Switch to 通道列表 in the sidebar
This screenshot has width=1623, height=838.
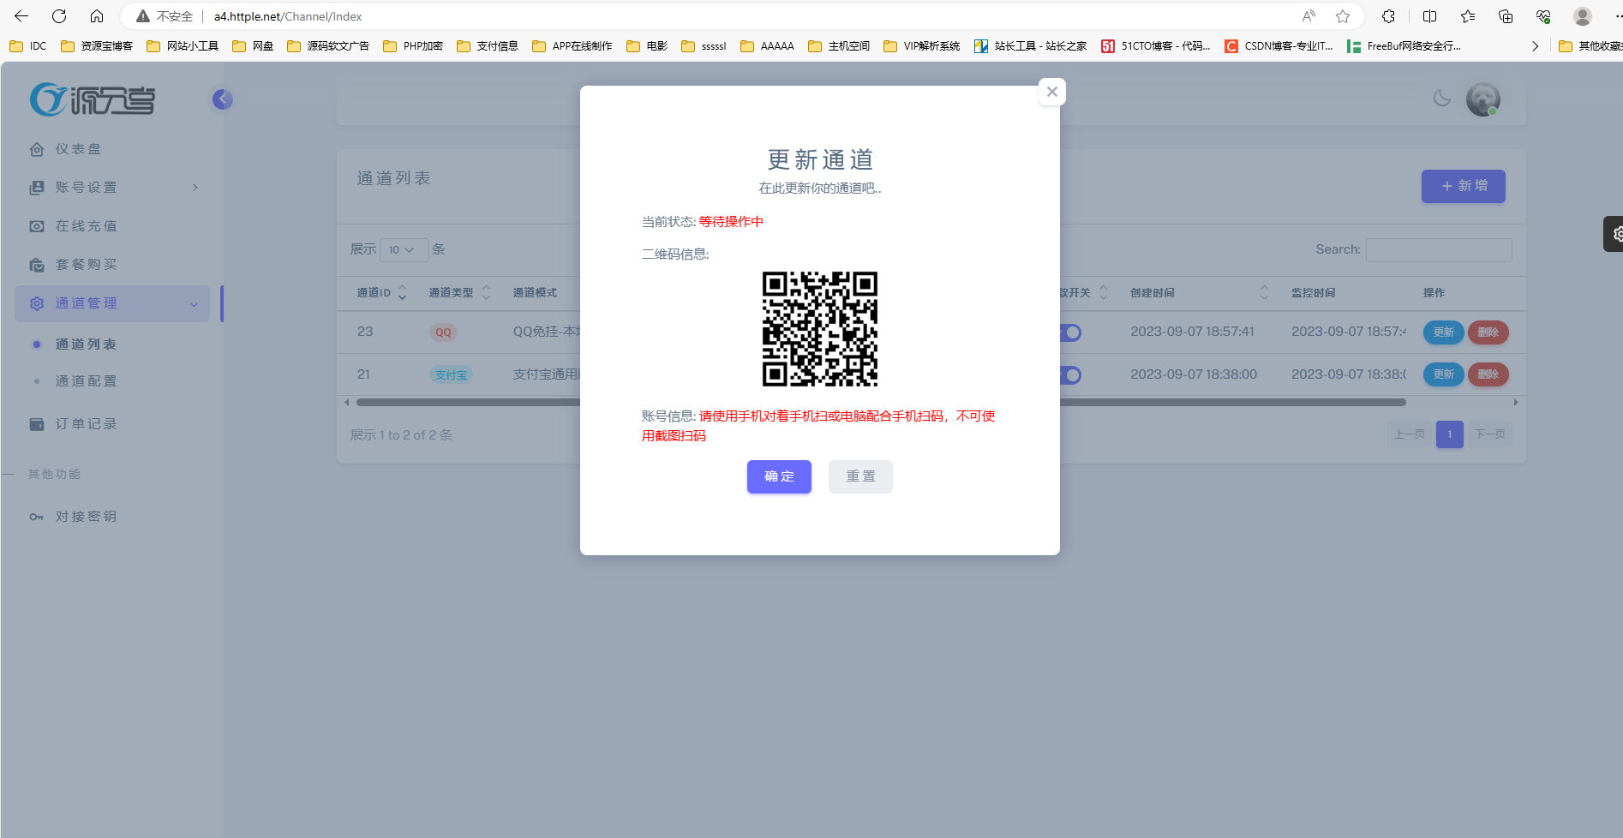pos(86,344)
